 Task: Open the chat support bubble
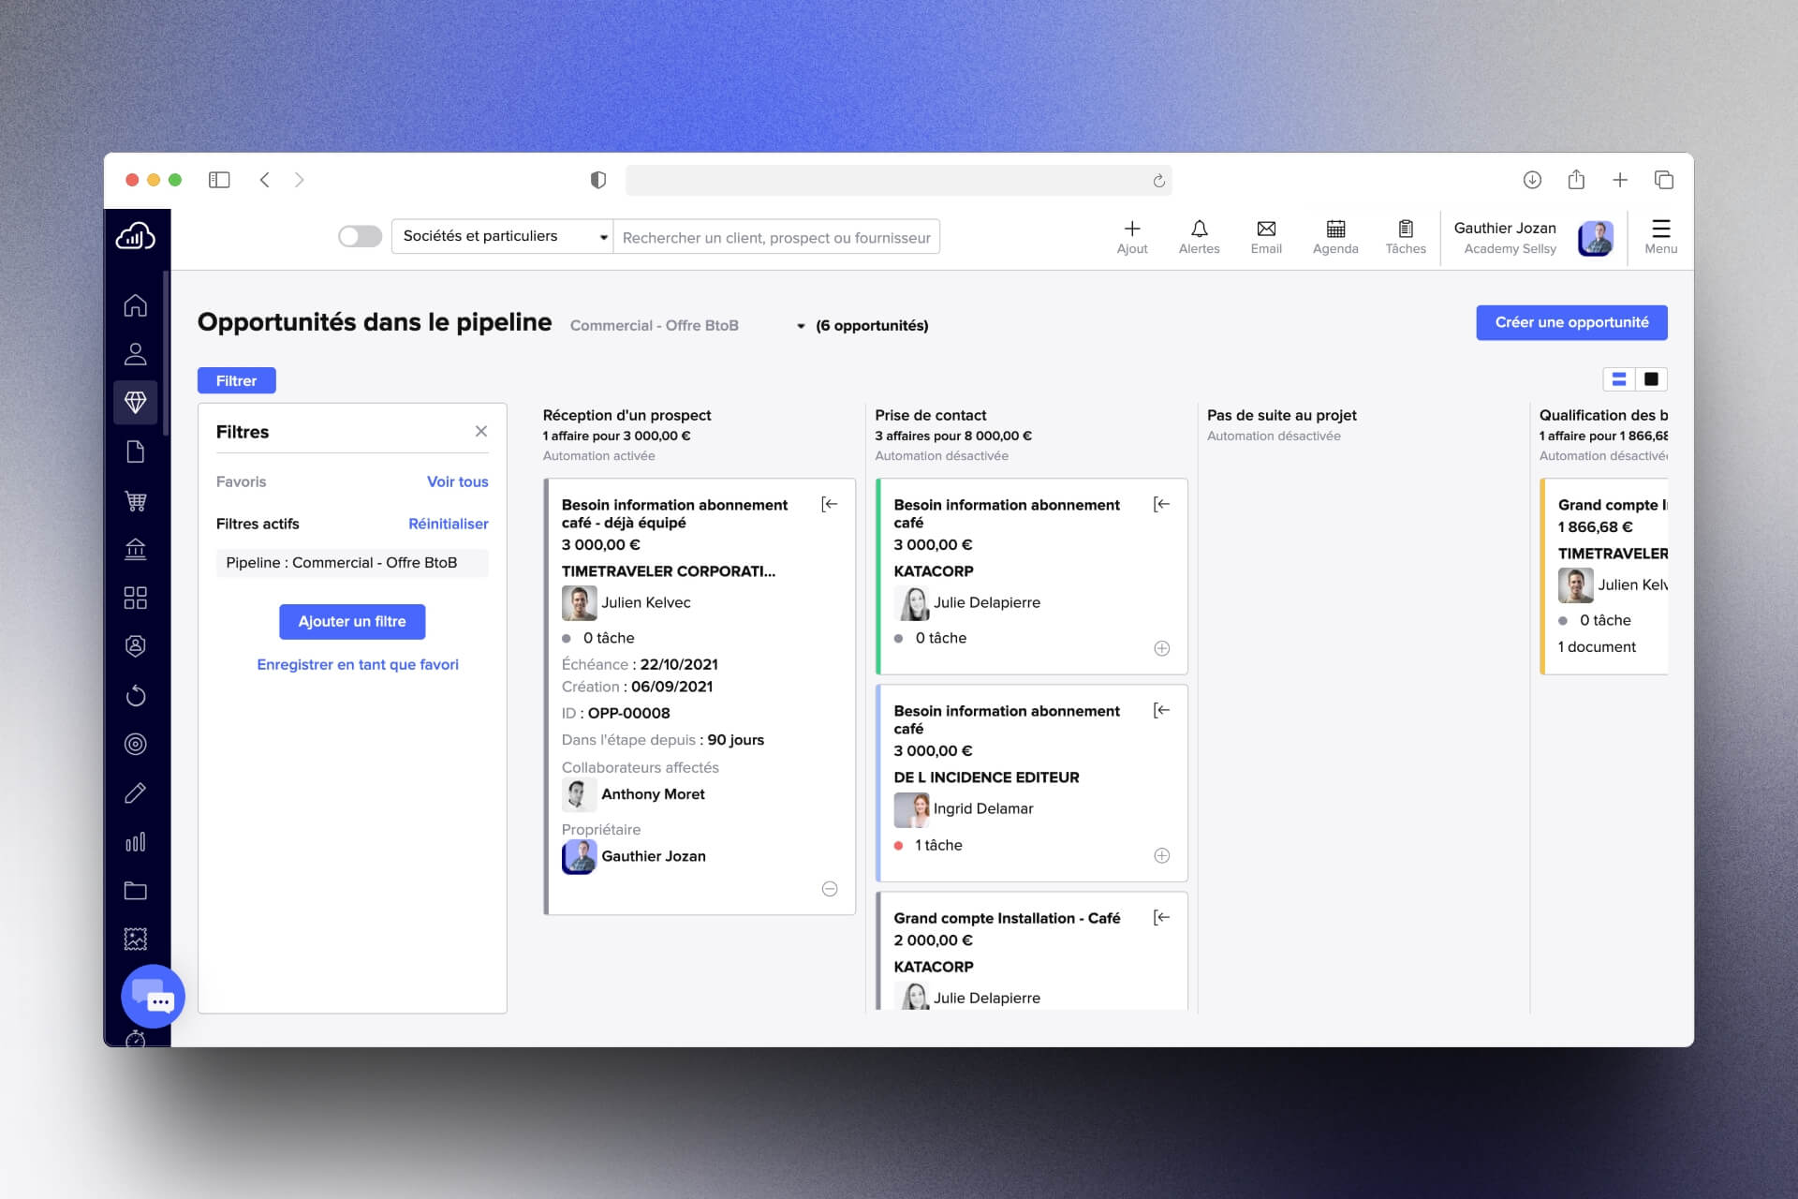[153, 997]
